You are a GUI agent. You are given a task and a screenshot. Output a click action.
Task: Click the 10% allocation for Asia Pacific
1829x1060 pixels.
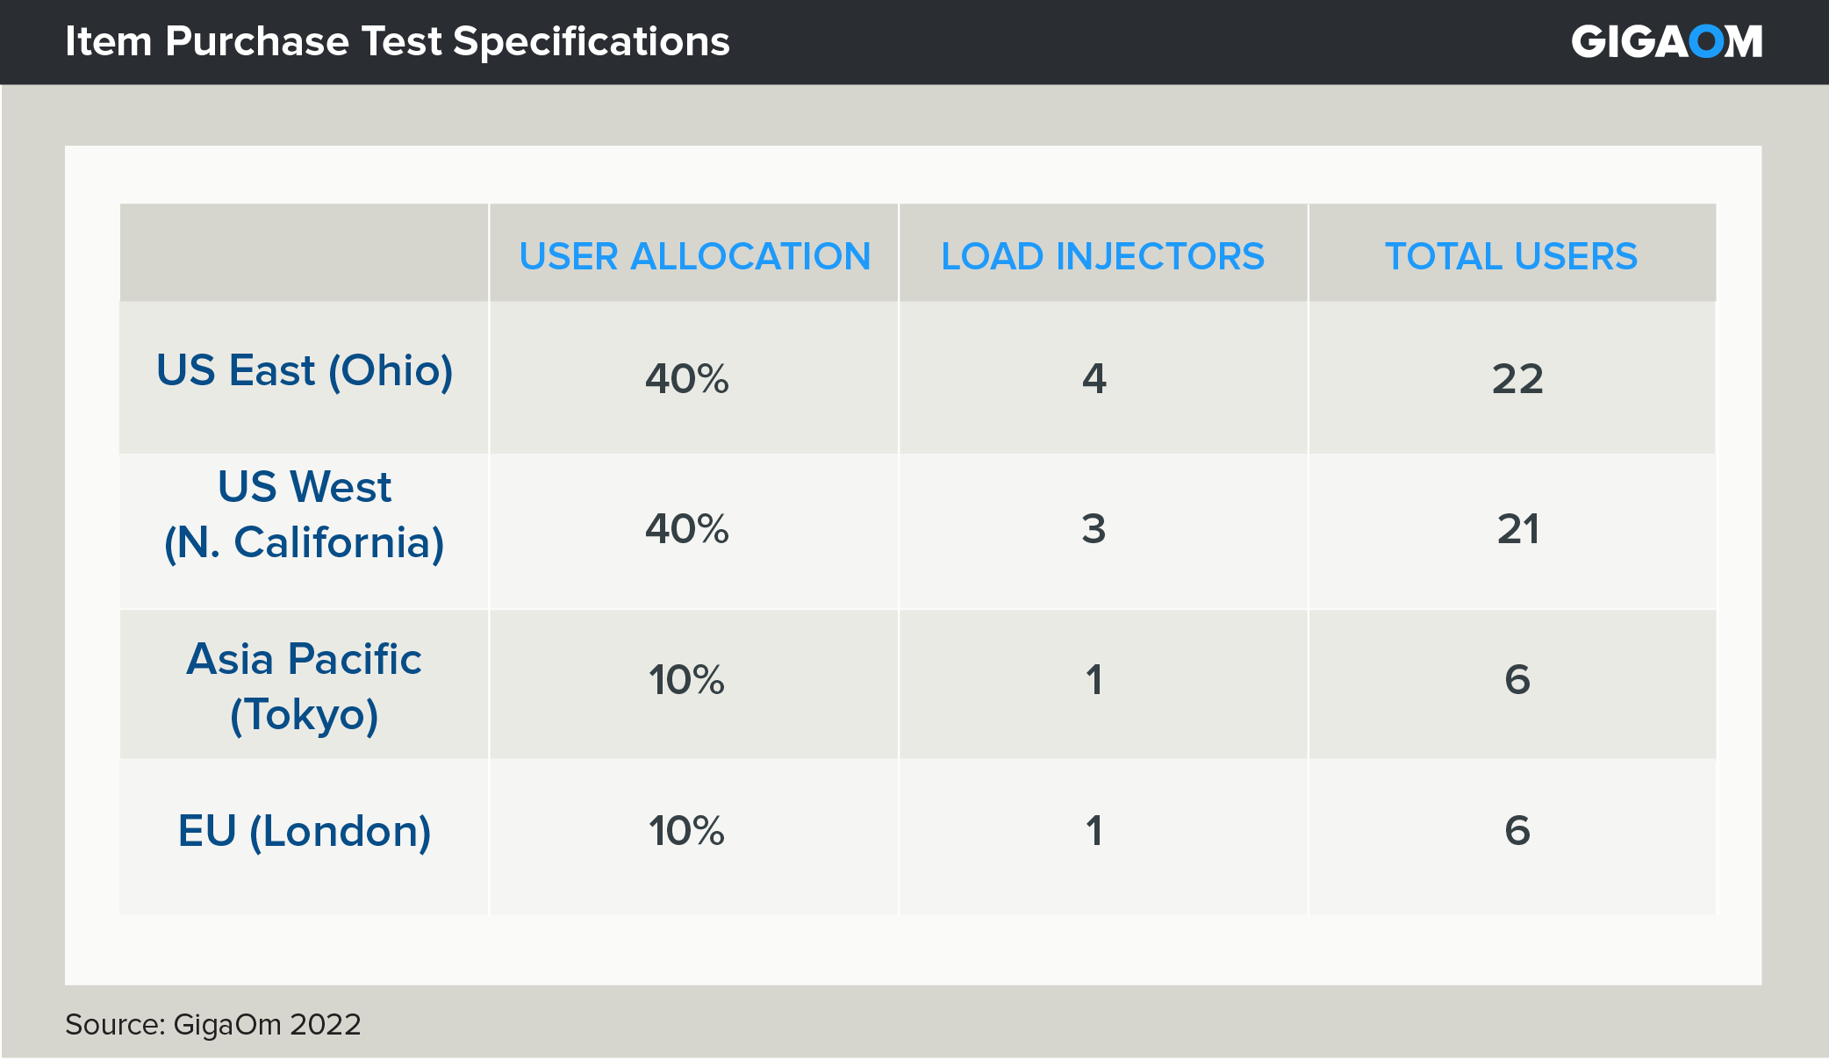(687, 680)
